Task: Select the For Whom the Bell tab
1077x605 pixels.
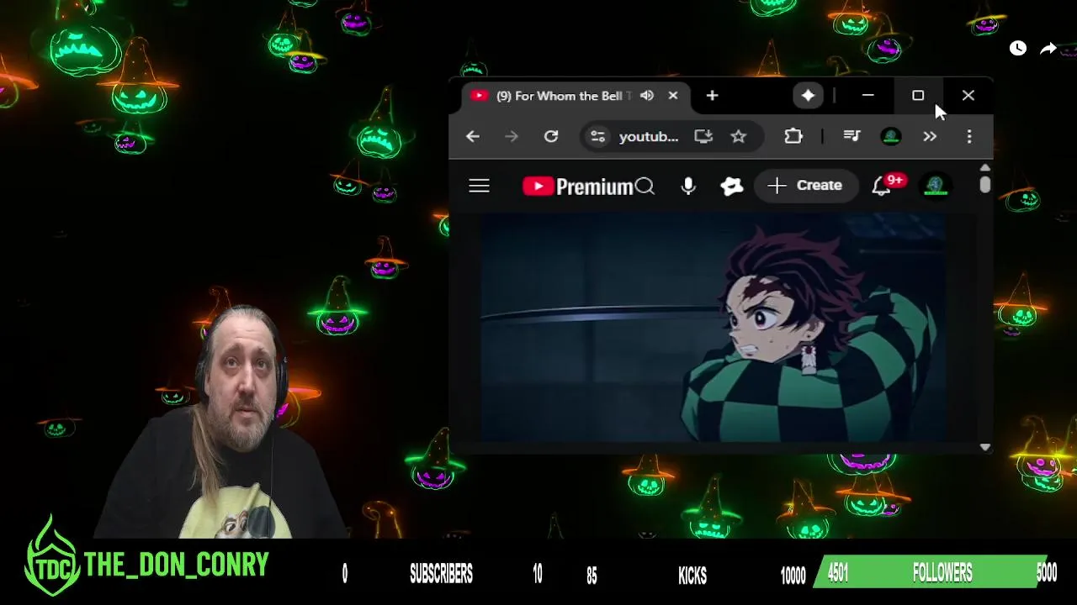Action: [576, 96]
